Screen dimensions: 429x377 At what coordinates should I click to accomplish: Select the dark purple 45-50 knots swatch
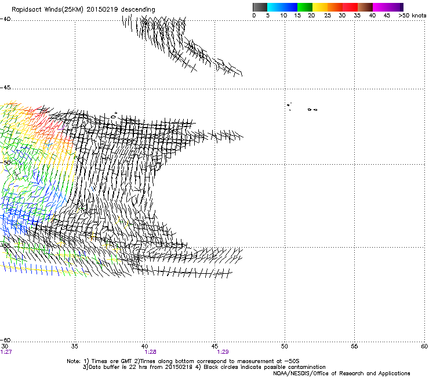395,7
